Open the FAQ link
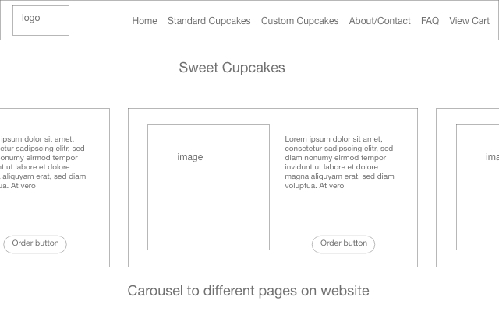 coord(430,21)
